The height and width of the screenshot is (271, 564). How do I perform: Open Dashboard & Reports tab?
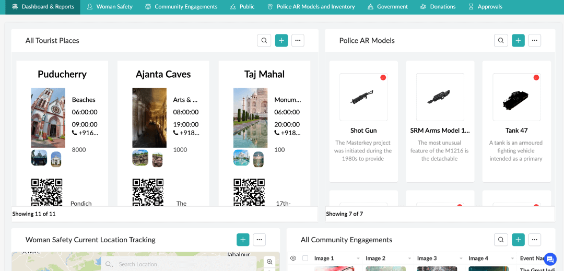tap(43, 7)
